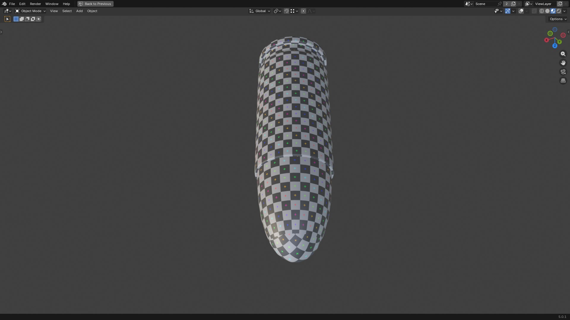Switch to Material Preview shading

553,11
